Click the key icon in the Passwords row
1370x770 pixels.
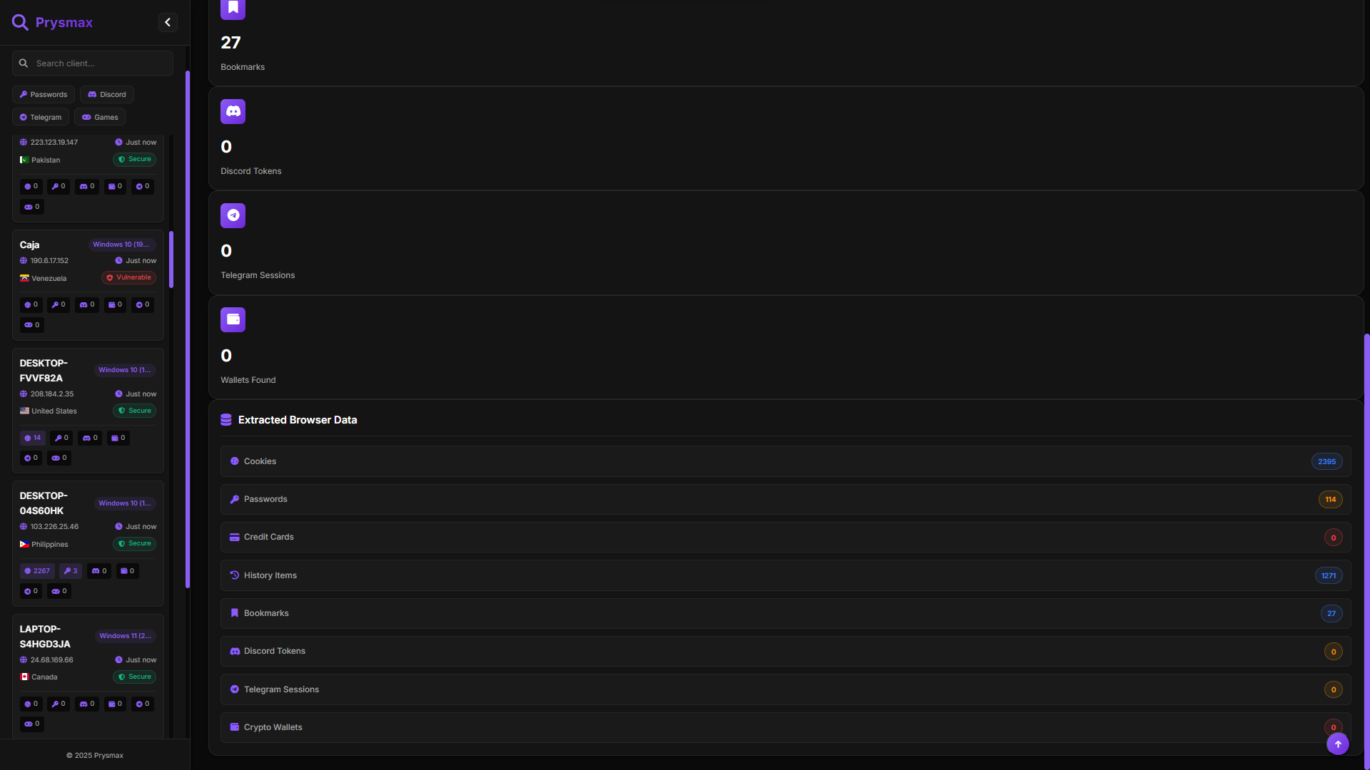point(234,499)
